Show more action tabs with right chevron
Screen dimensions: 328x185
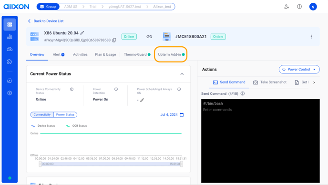[314, 82]
